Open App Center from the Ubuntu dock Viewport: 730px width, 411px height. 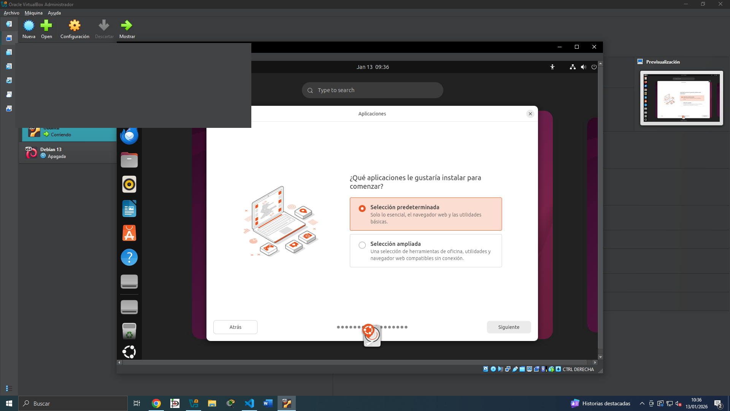point(129,233)
